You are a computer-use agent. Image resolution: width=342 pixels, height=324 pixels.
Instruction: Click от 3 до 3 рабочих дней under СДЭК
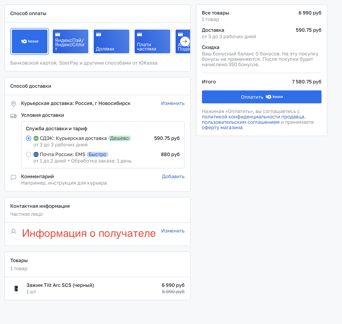point(60,145)
